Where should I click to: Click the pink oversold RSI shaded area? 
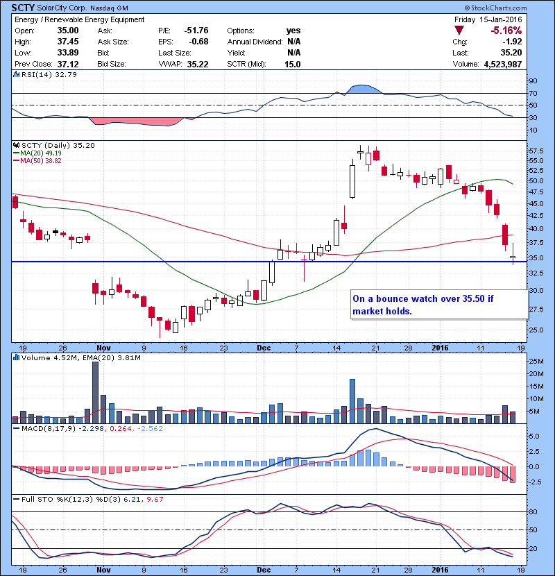pyautogui.click(x=135, y=121)
